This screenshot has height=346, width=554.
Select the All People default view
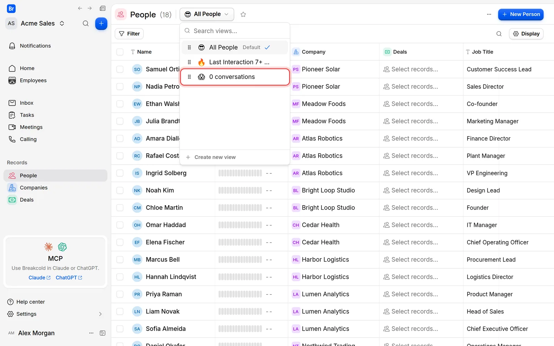pyautogui.click(x=235, y=47)
